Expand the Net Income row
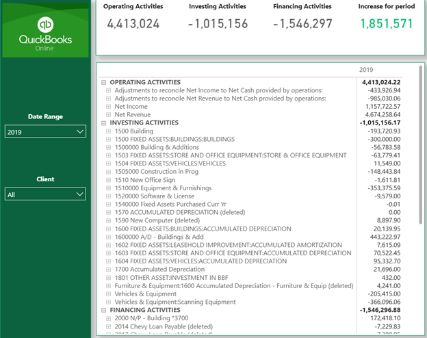Screen dimensions: 427x338 (109, 107)
